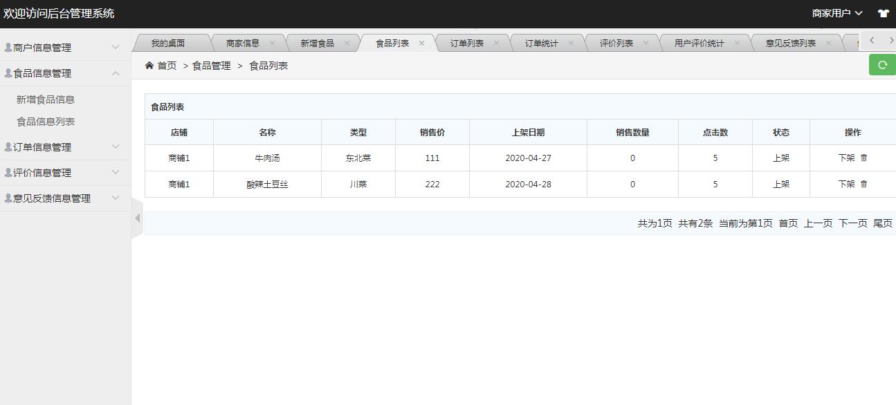The image size is (896, 405).
Task: Switch to the 我的桌面 tab
Action: click(x=168, y=43)
